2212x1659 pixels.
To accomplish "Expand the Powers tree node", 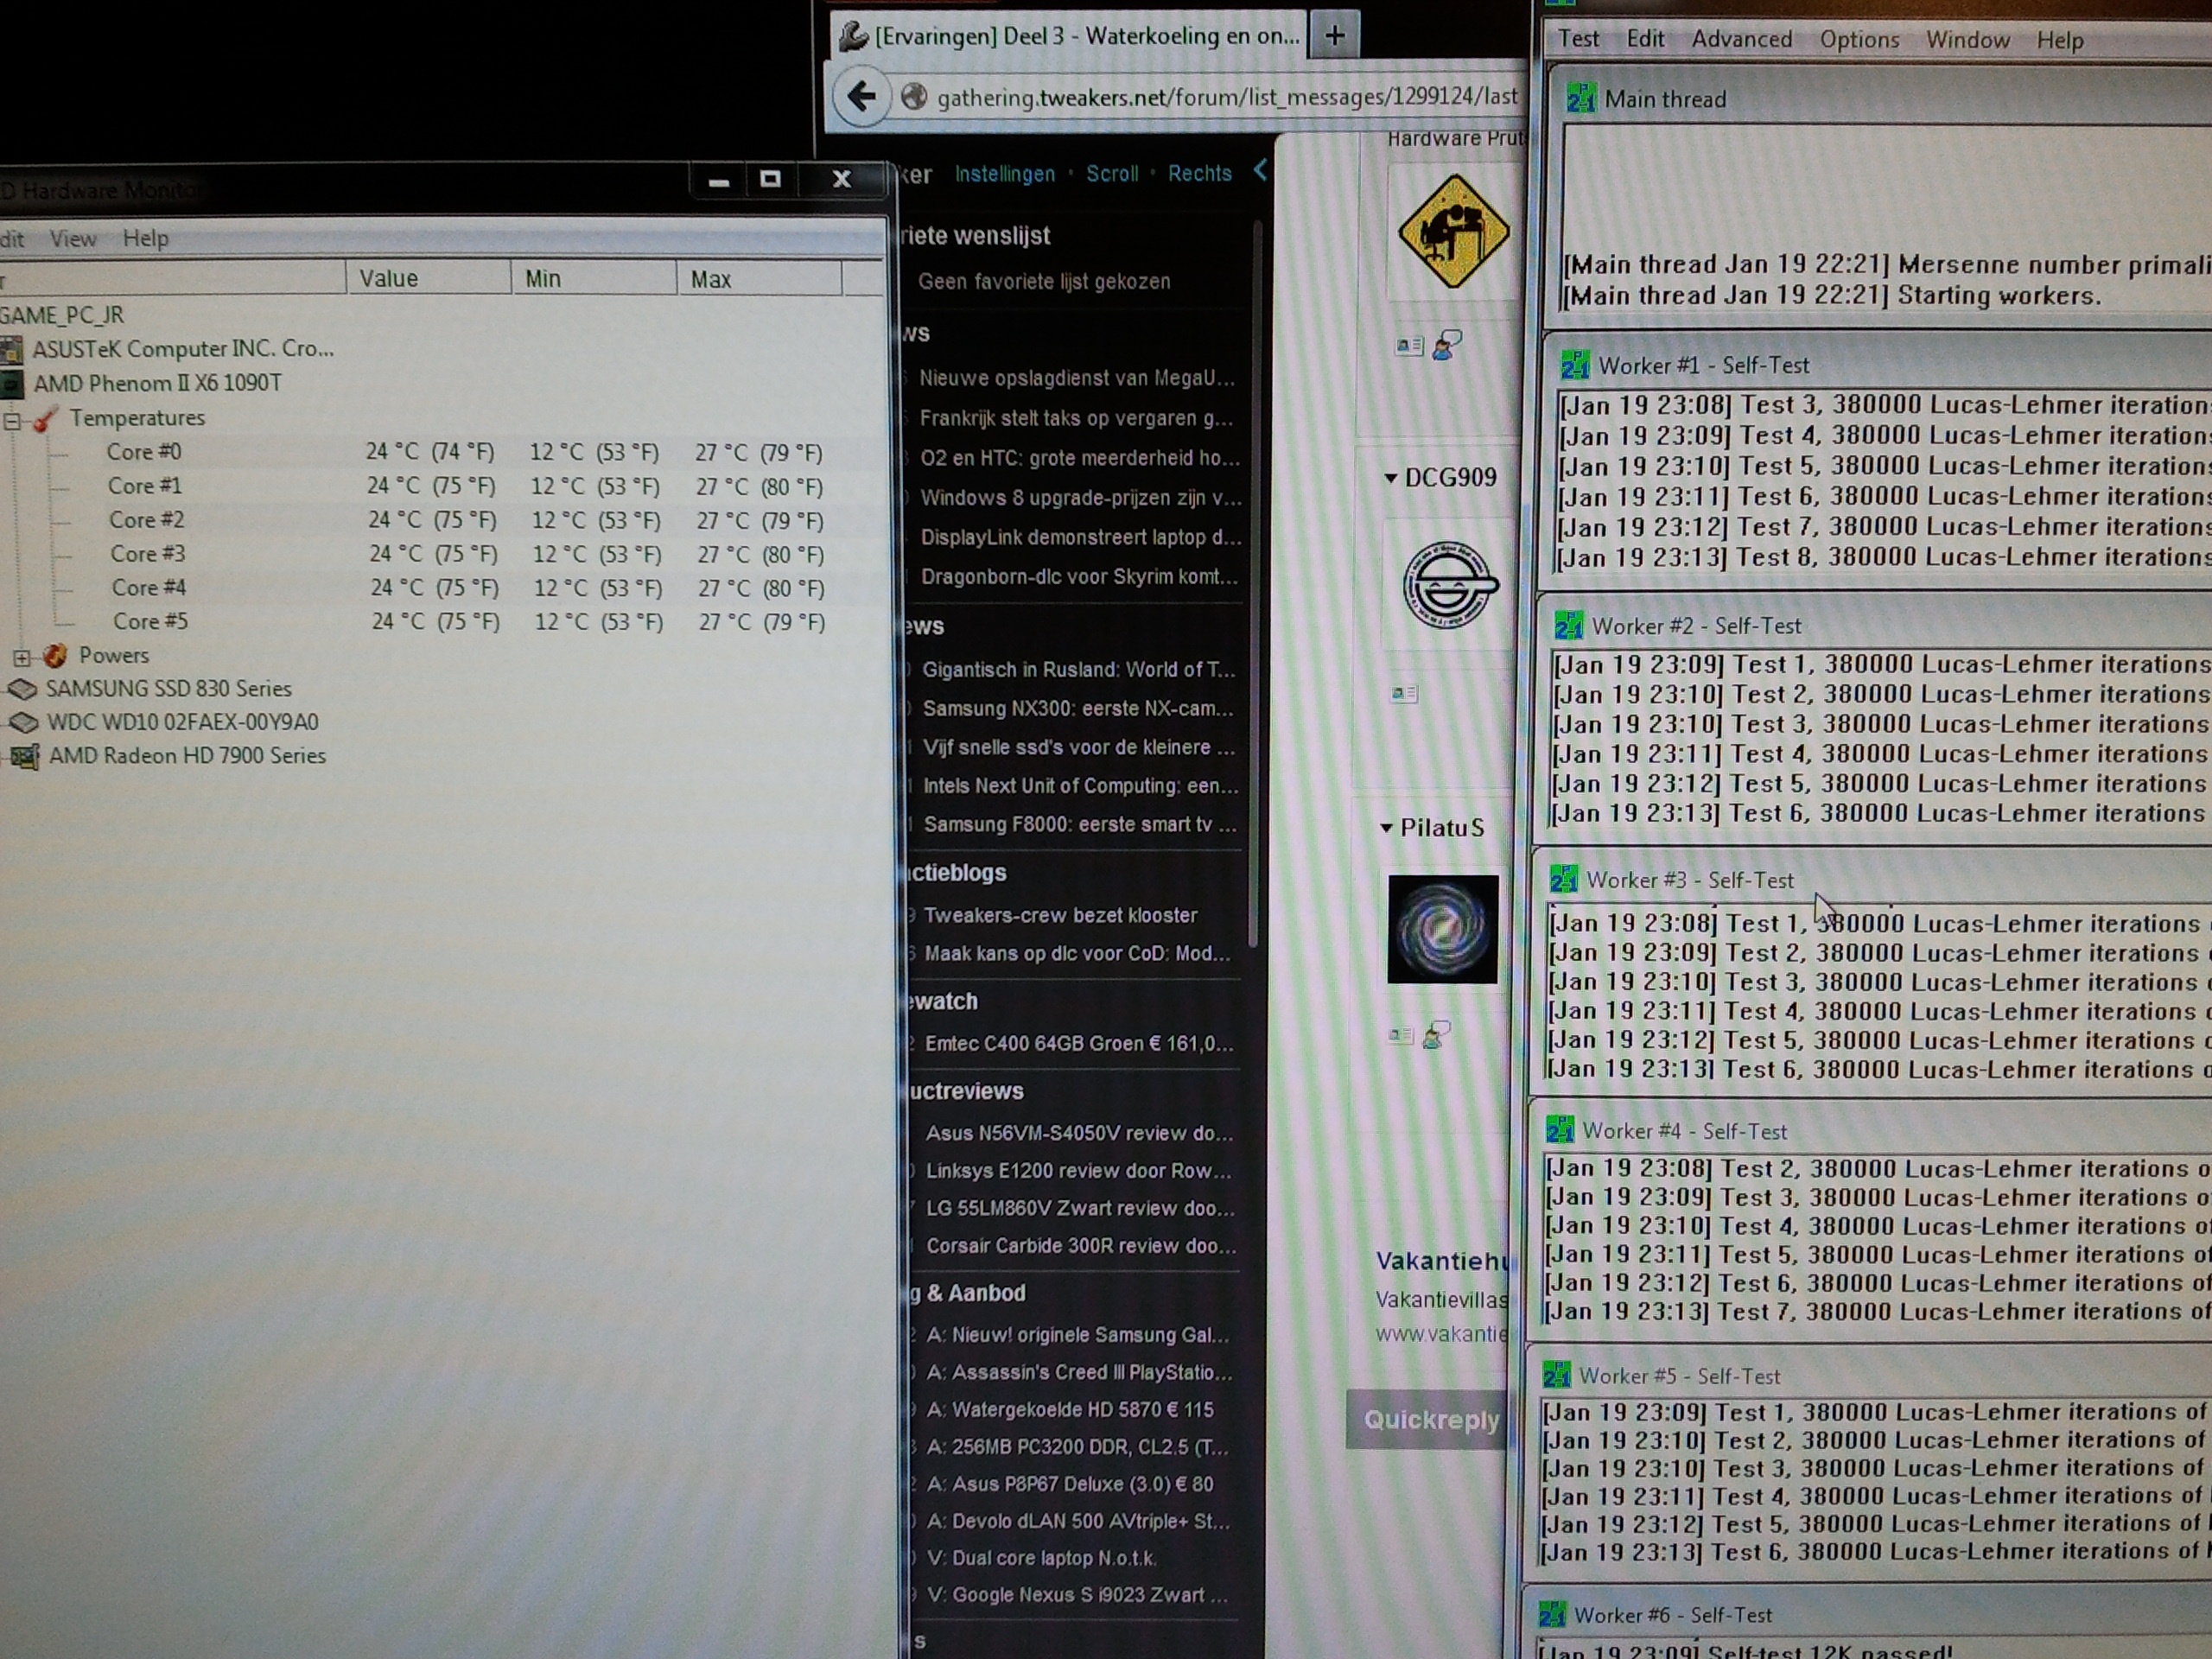I will pyautogui.click(x=22, y=657).
